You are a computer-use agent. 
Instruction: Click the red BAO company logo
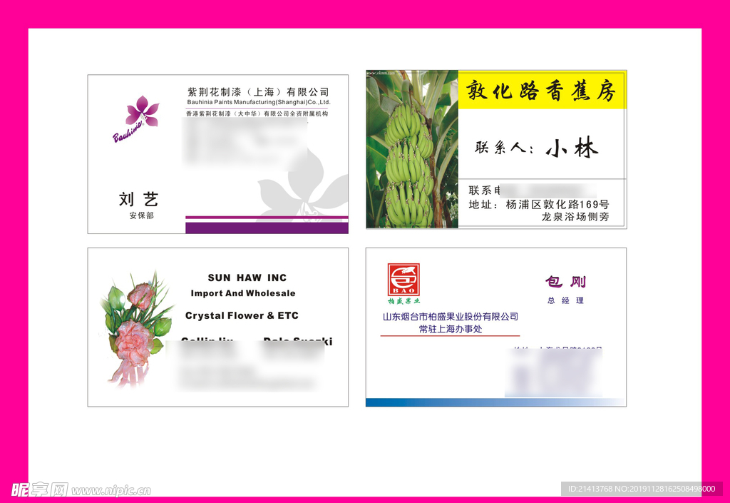pos(403,280)
